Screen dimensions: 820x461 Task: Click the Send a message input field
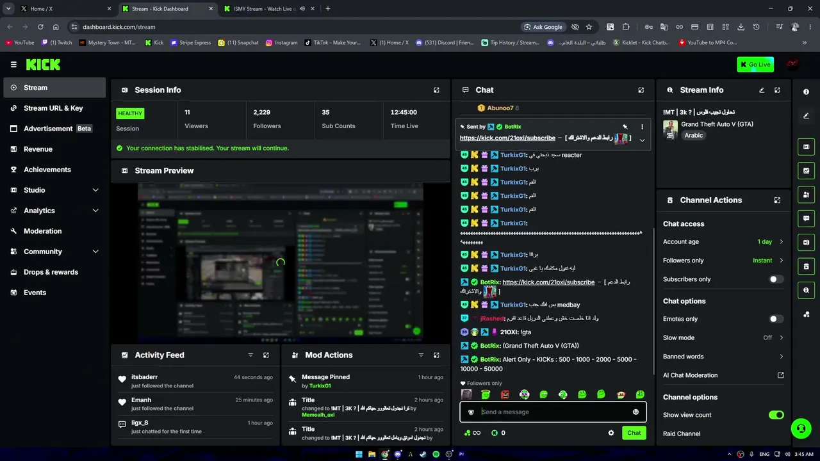[x=553, y=412]
